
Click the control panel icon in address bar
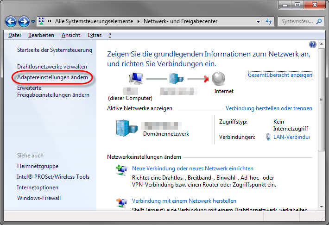click(41, 21)
